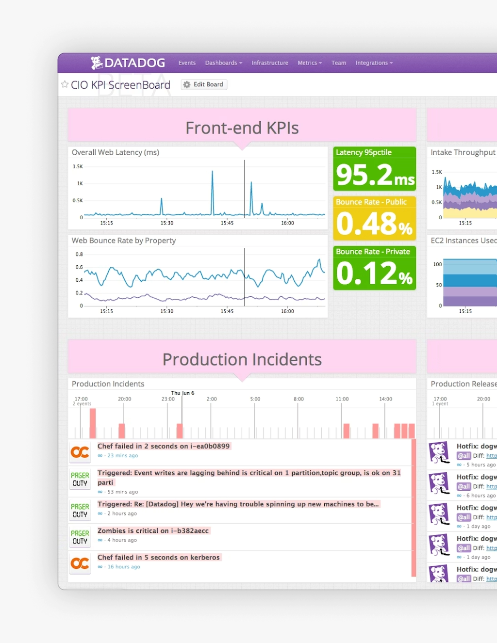The height and width of the screenshot is (643, 497).
Task: Click the Latency 95pctile 95.2ms tile
Action: 374,169
